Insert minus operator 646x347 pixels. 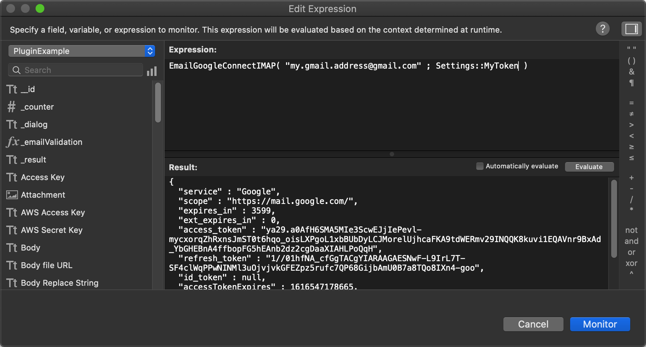(x=631, y=189)
